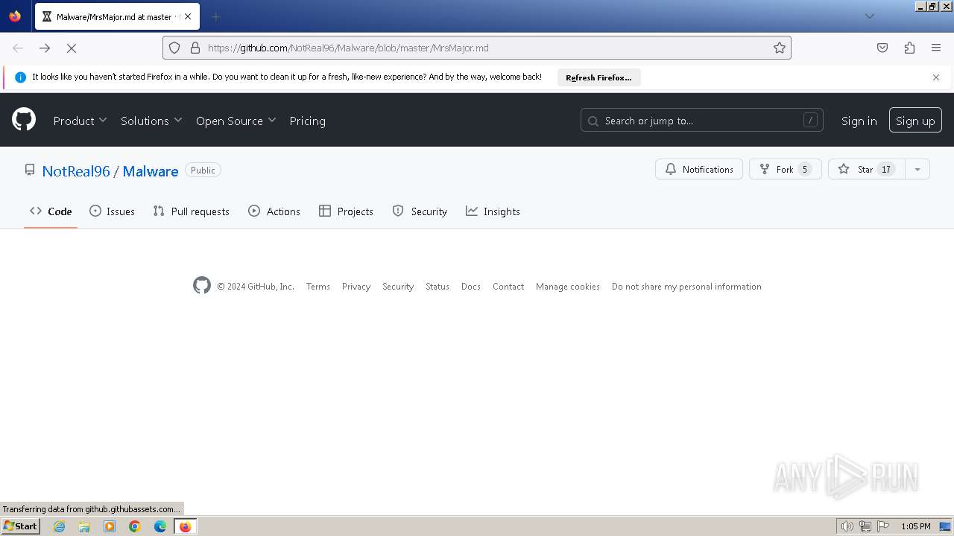Click the Search or jump to field
Viewport: 954px width, 536px height.
(701, 121)
